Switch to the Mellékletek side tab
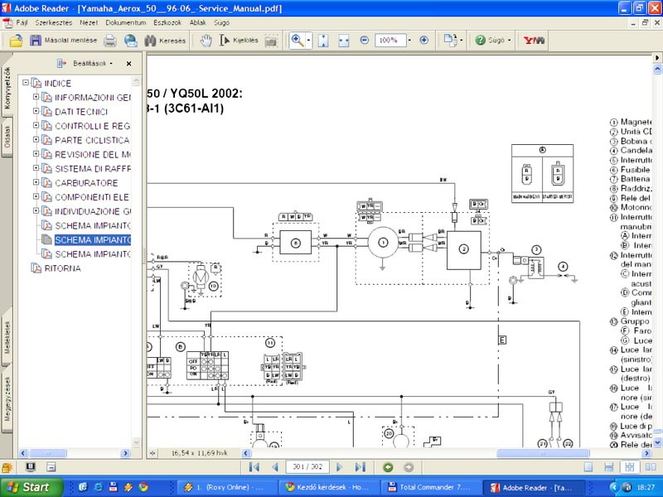Image resolution: width=663 pixels, height=497 pixels. pos(7,337)
